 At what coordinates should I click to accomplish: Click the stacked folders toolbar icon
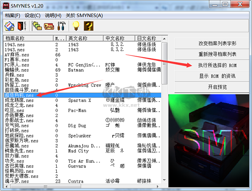click(x=37, y=26)
